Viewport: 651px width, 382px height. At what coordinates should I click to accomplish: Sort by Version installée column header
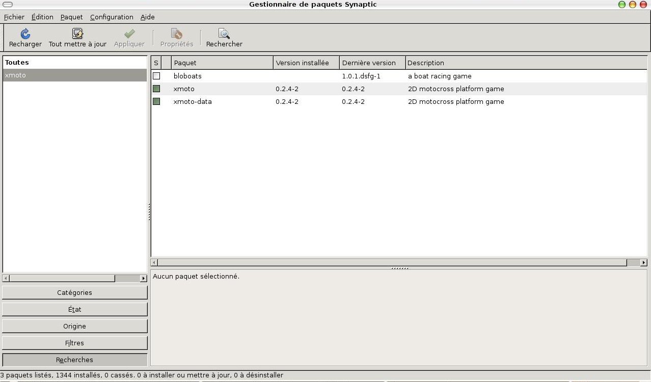coord(306,63)
